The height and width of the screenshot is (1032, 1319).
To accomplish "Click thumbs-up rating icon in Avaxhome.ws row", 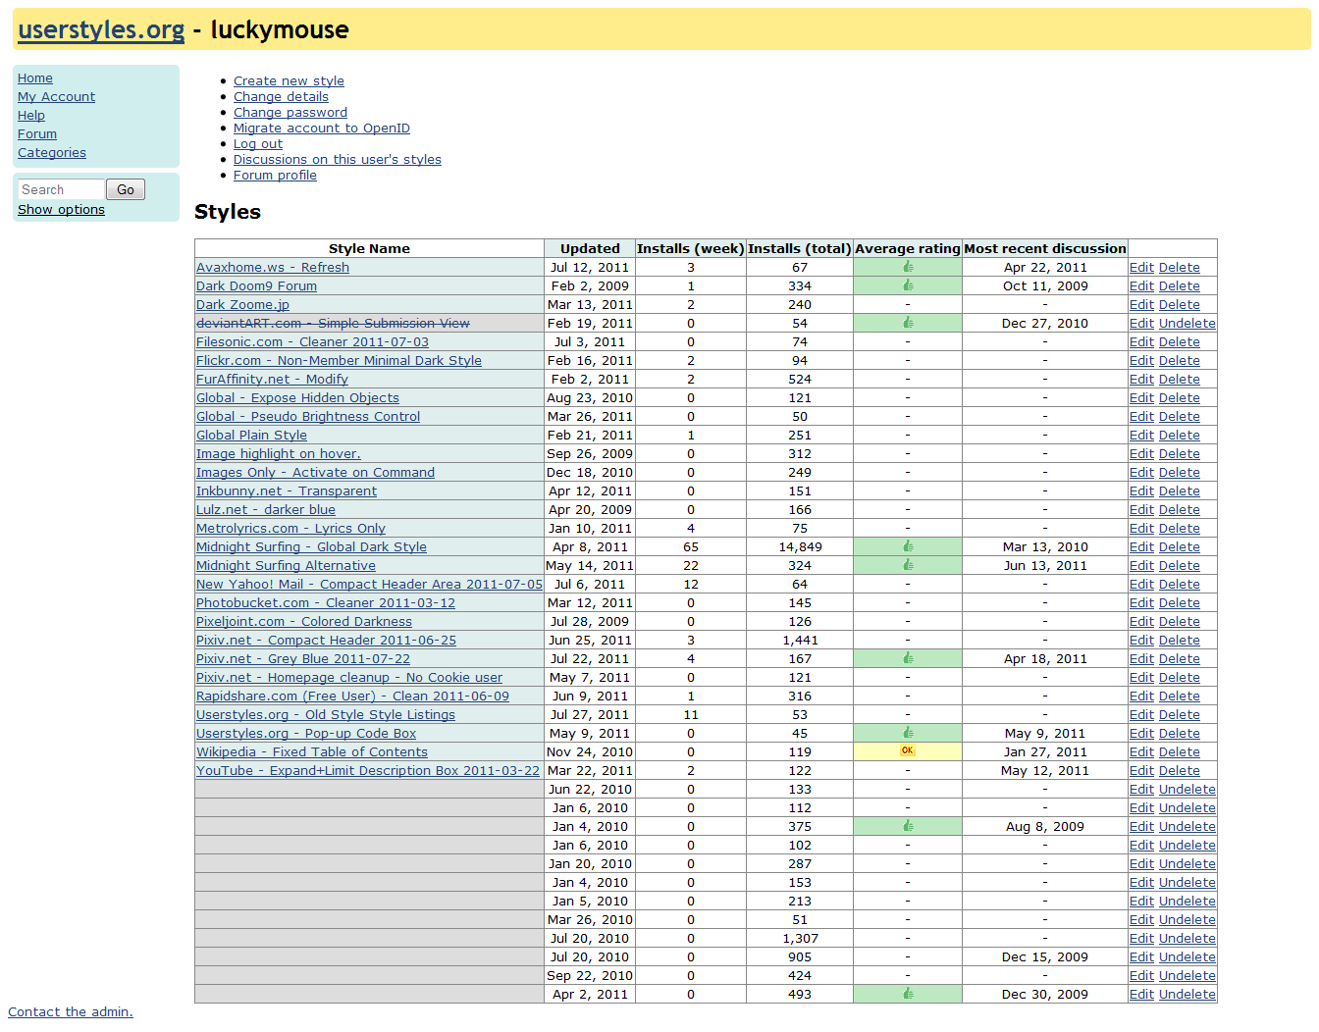I will point(908,267).
